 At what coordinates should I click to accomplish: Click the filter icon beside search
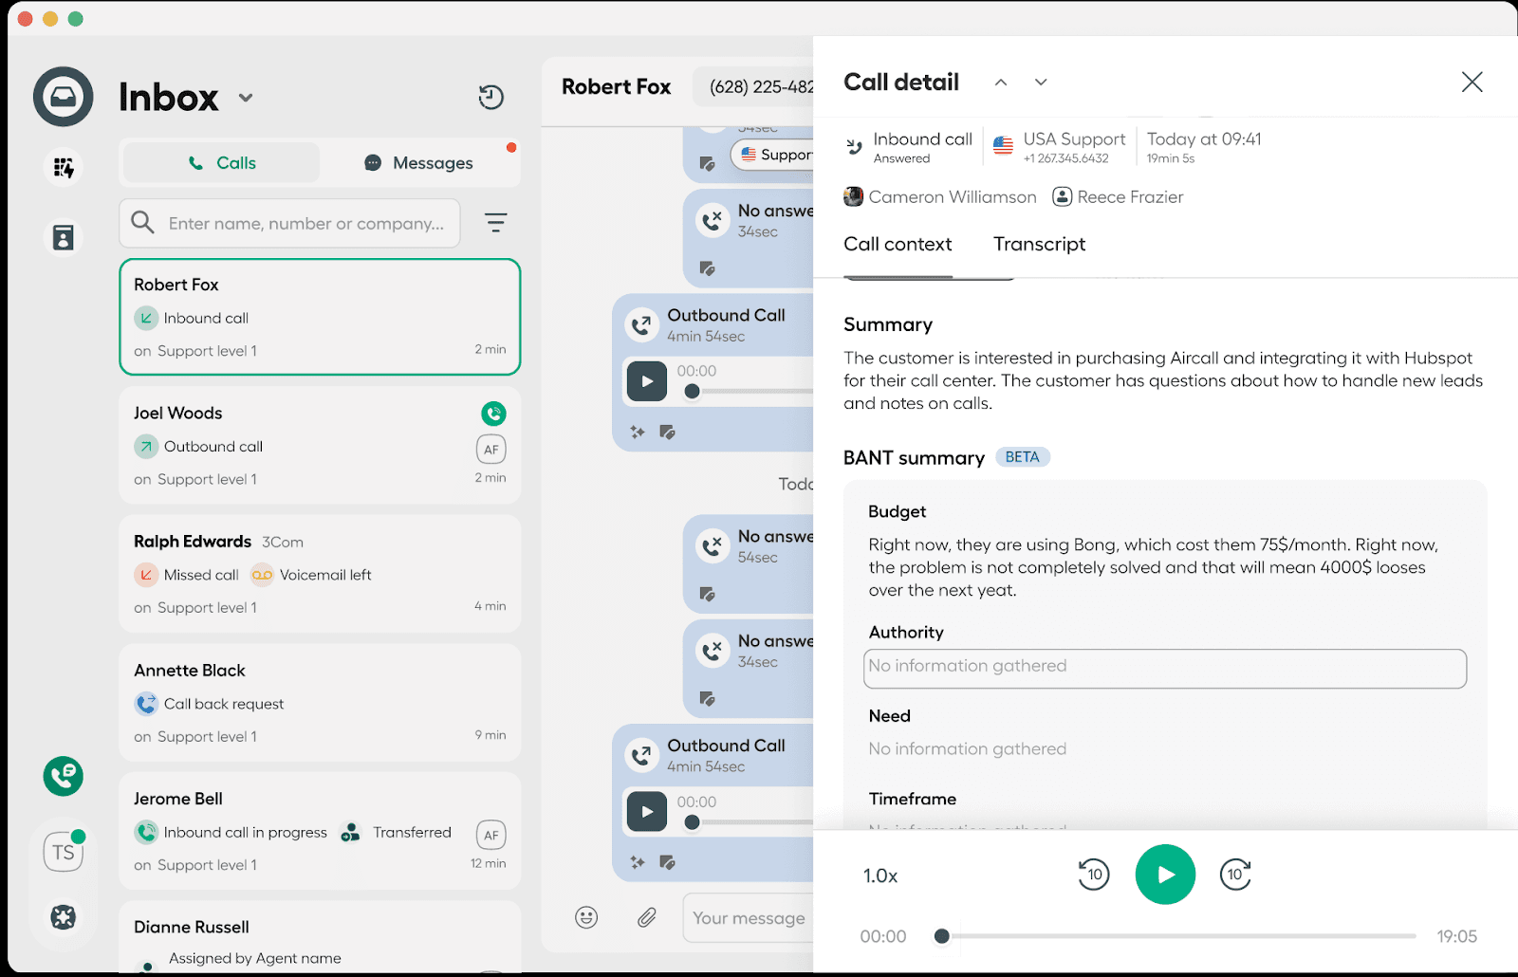point(495,223)
